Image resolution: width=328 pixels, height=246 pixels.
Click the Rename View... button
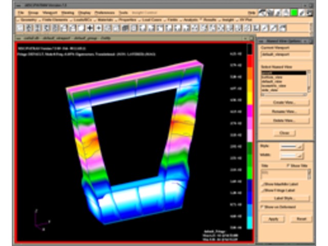point(284,112)
